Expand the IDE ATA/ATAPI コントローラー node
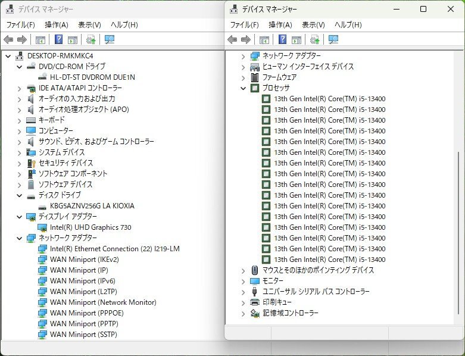 20,88
